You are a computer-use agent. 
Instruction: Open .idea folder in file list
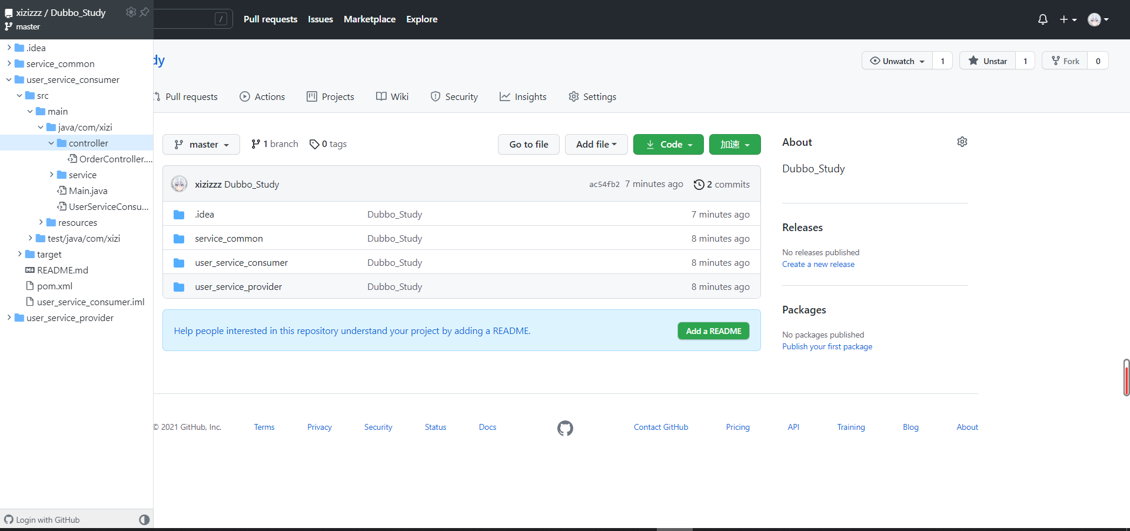(x=205, y=214)
